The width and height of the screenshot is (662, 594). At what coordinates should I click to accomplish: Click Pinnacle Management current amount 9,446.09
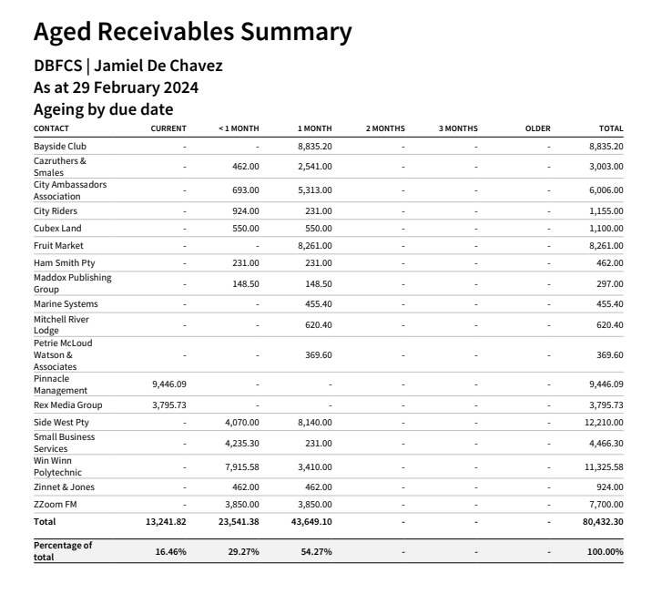(169, 384)
